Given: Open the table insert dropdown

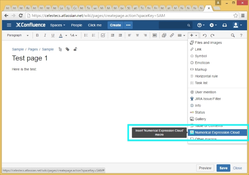Looking at the screenshot, I should coord(181,35).
